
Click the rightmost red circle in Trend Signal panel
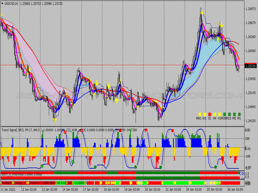coord(173,131)
